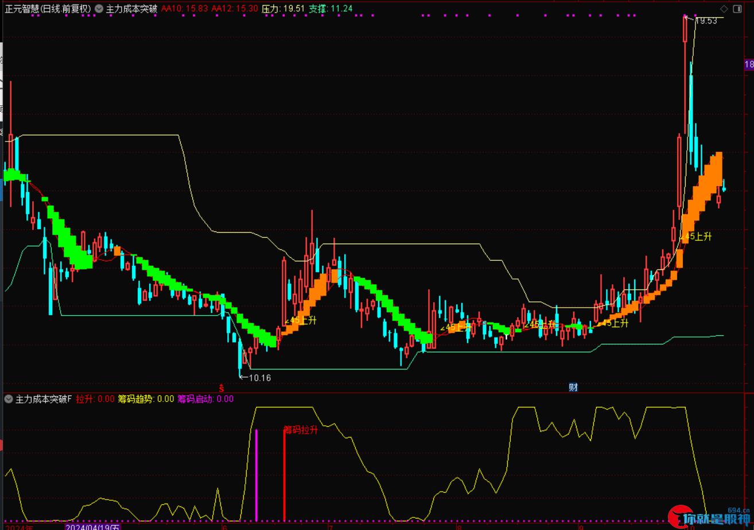Click the 筹码拉升 signal label
The height and width of the screenshot is (530, 754).
(x=301, y=429)
